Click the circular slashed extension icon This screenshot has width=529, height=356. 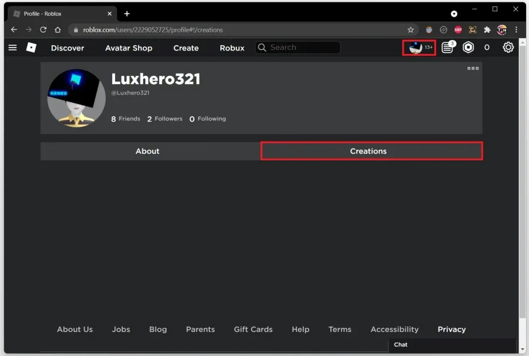(443, 29)
